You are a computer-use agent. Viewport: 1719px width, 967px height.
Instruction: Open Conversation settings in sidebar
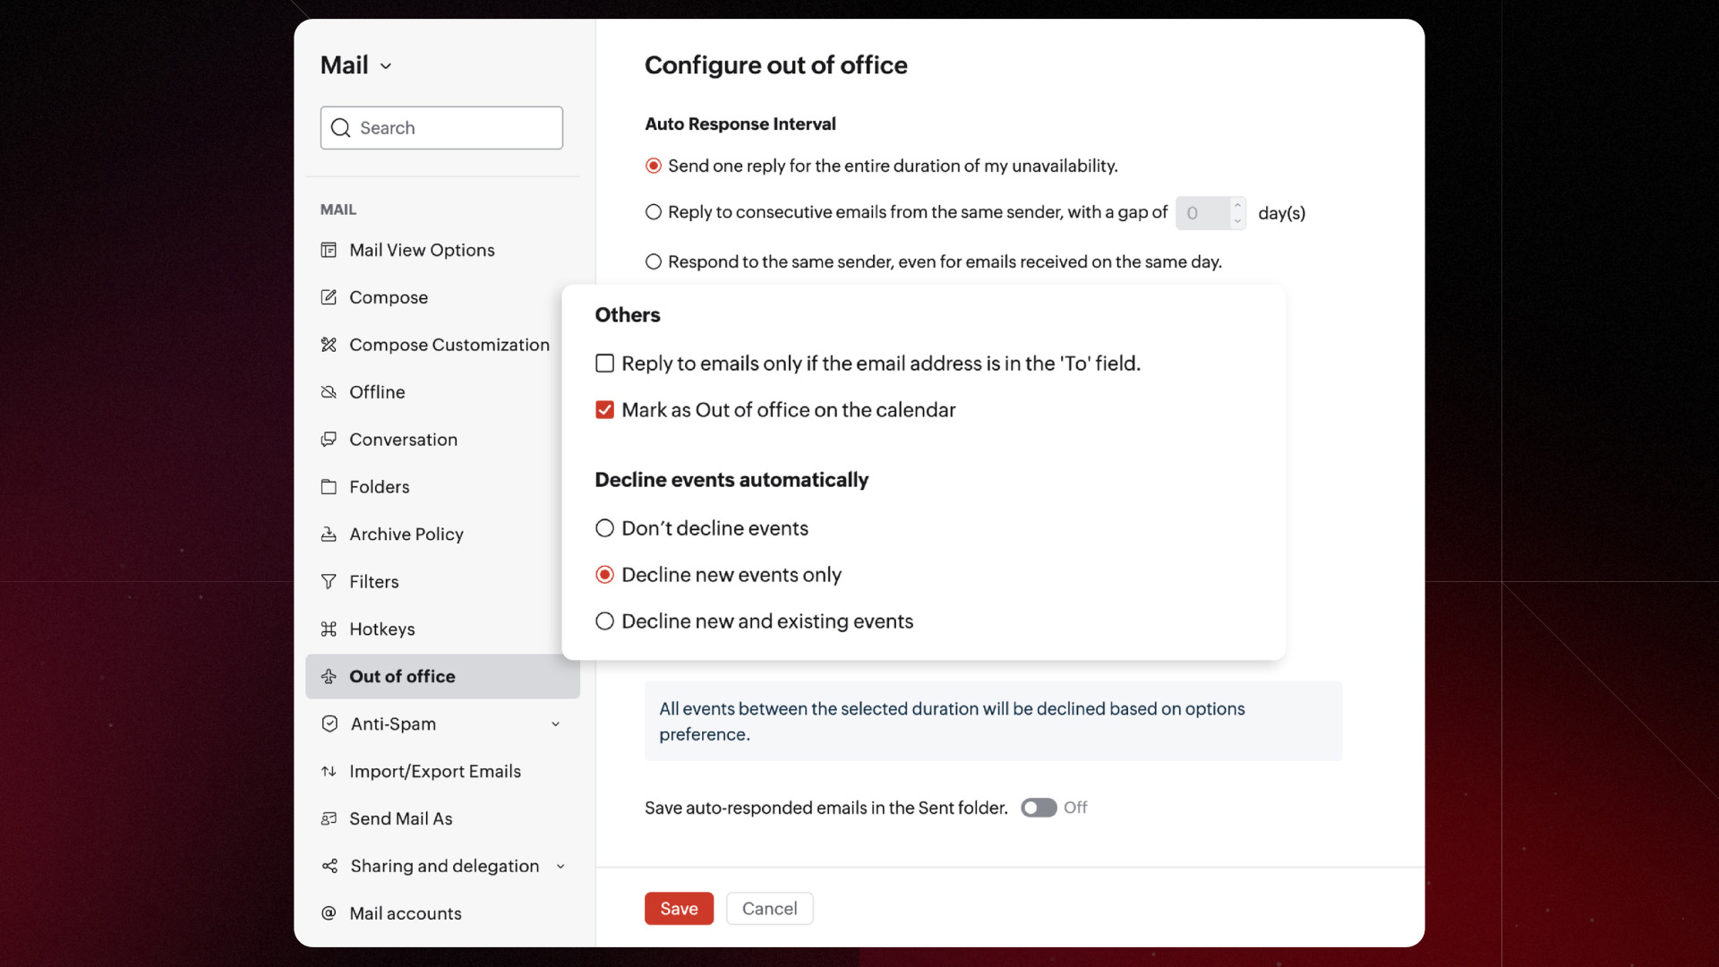[x=403, y=440]
